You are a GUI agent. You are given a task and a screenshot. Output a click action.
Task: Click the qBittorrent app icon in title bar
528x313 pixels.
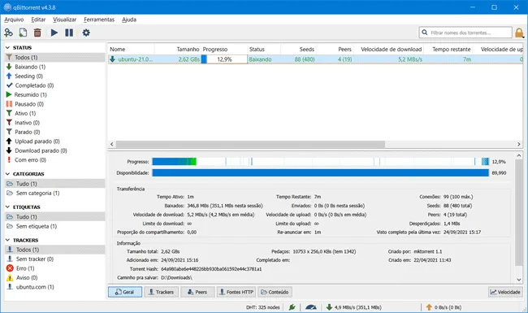tap(7, 7)
